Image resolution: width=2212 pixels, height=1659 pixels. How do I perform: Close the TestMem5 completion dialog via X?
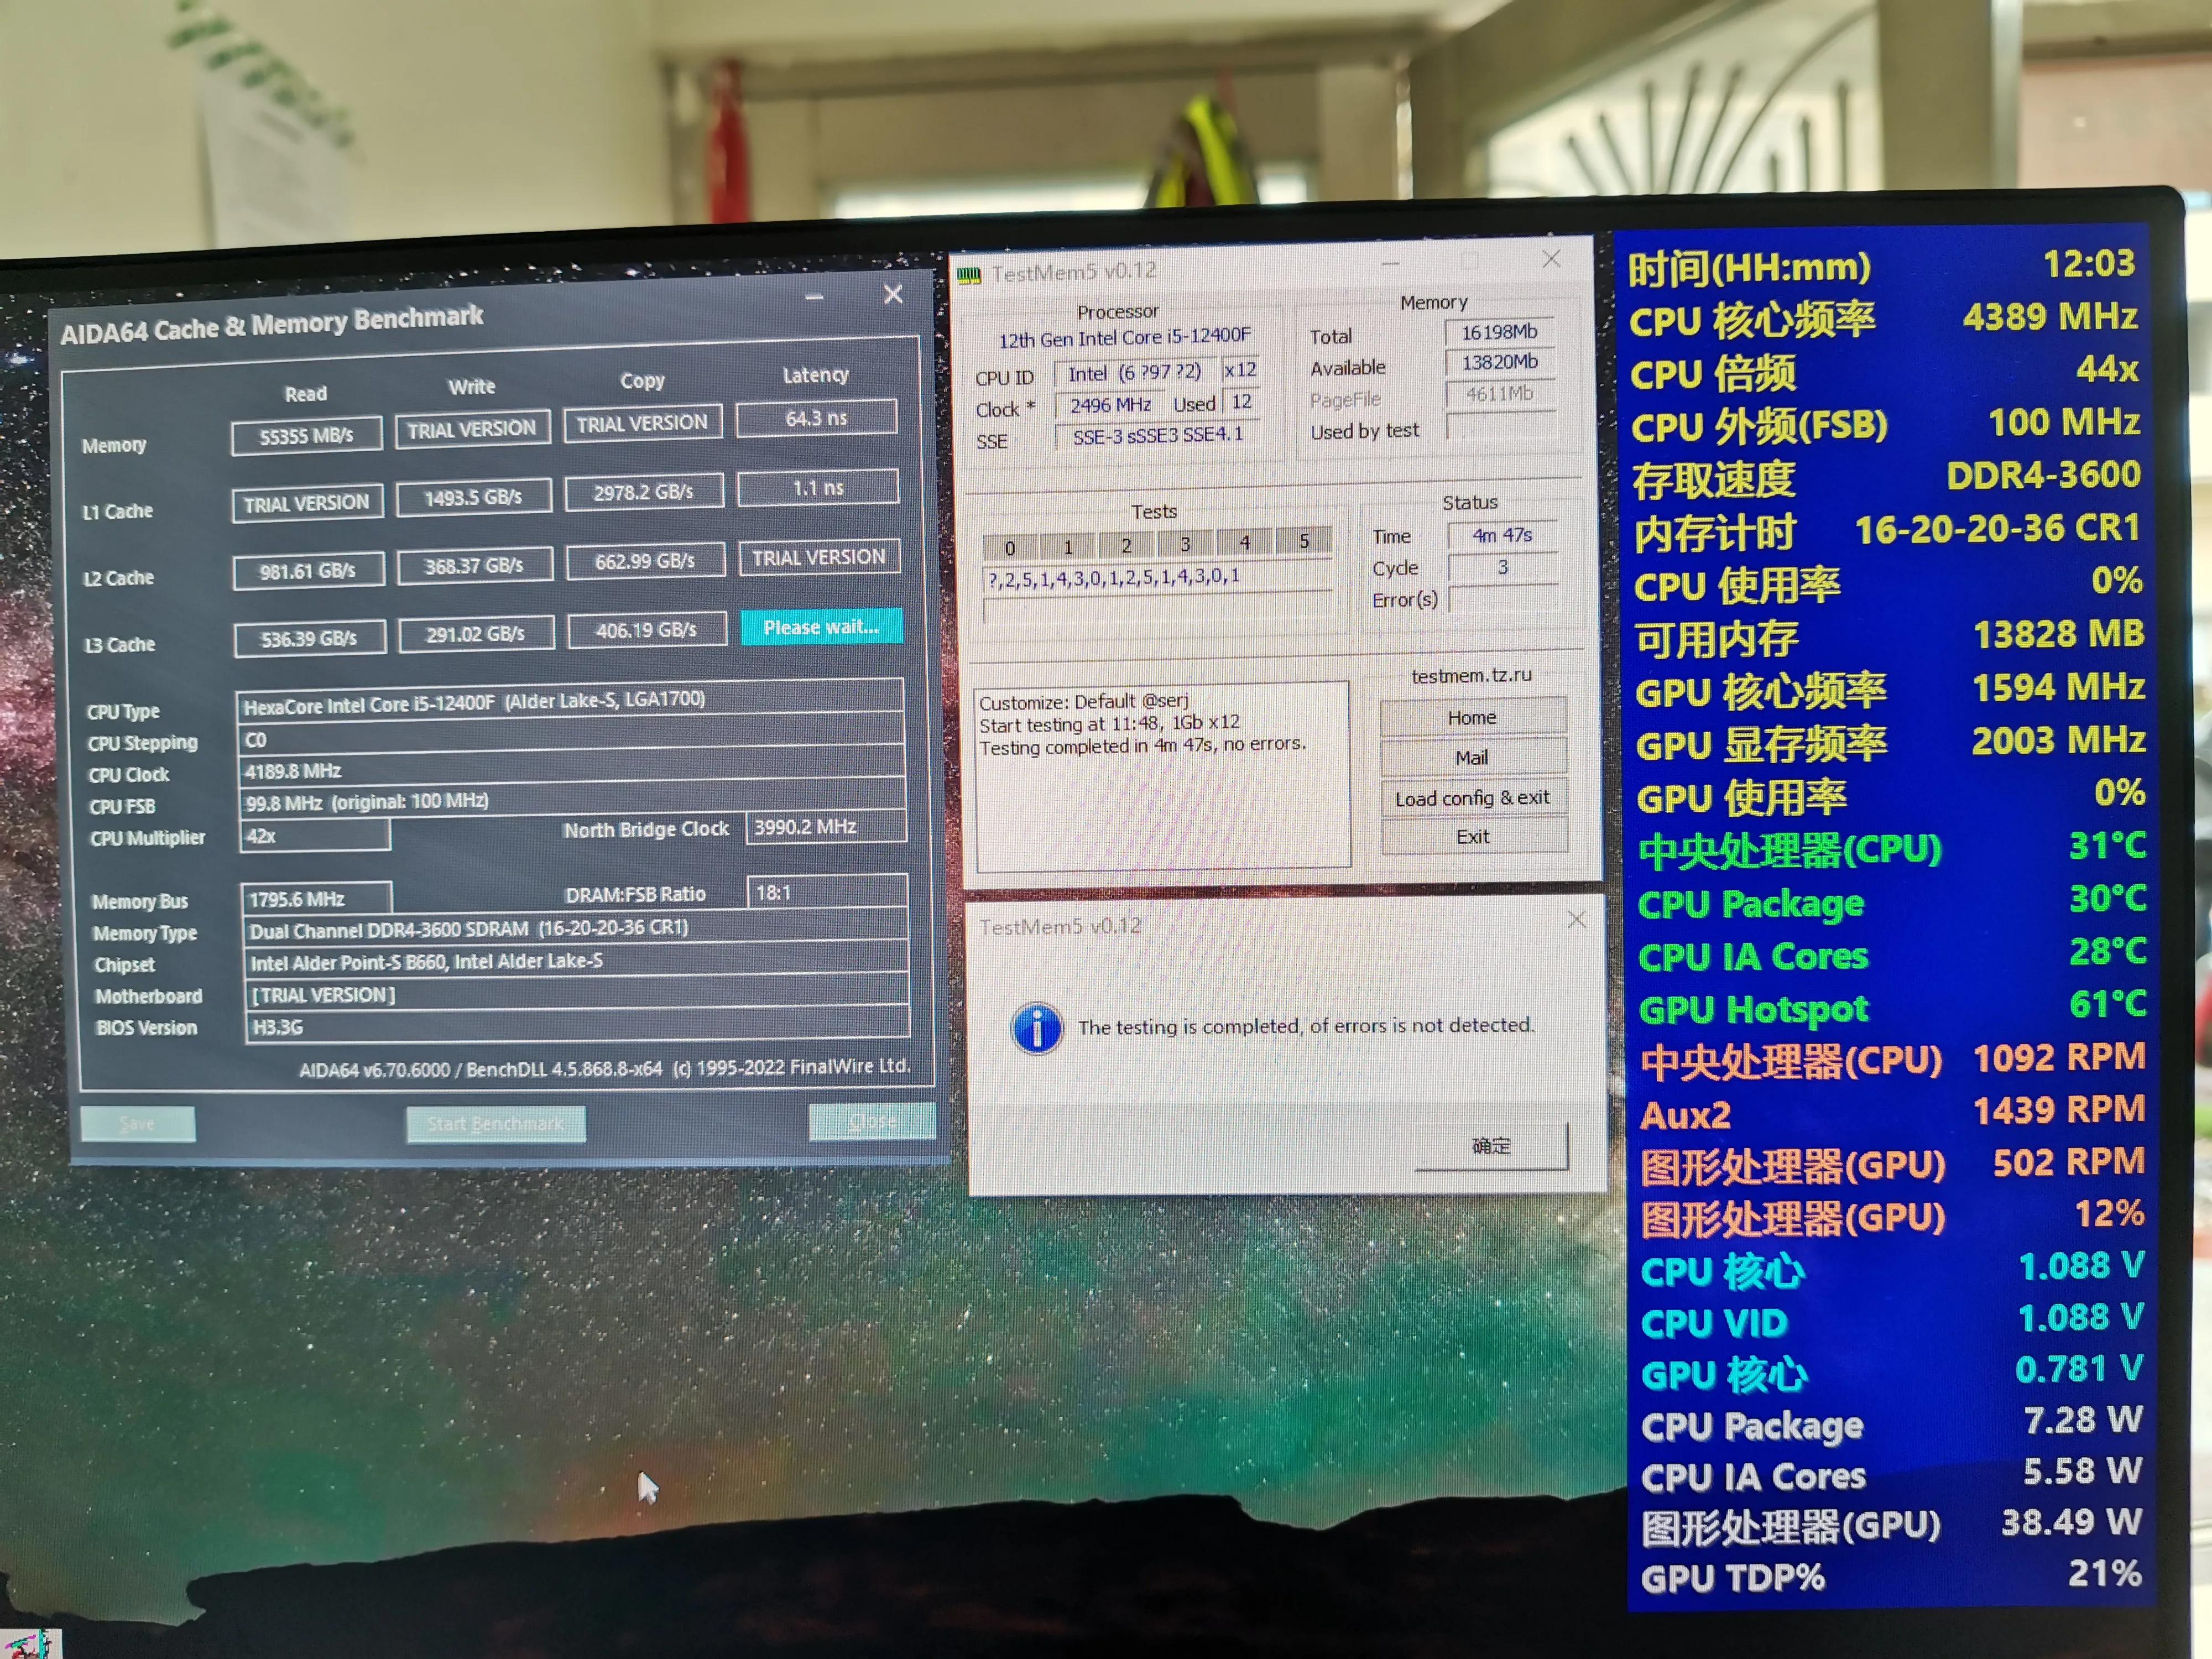coord(1576,919)
